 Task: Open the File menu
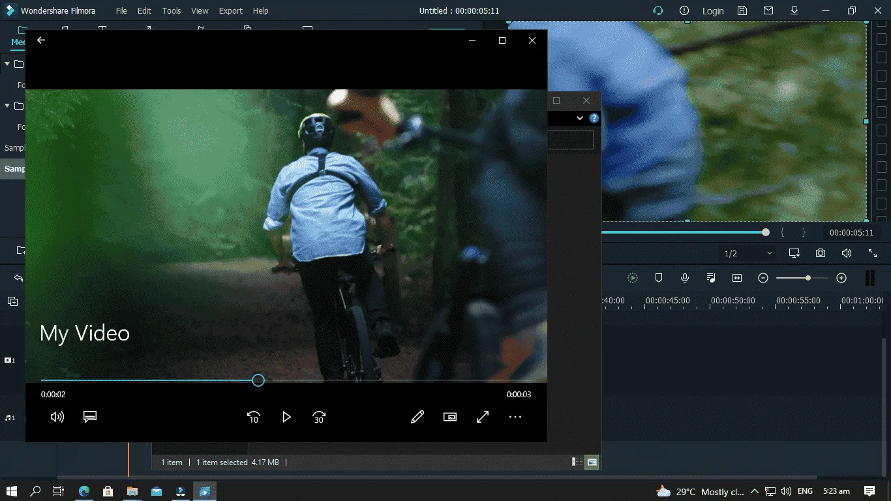(x=121, y=11)
